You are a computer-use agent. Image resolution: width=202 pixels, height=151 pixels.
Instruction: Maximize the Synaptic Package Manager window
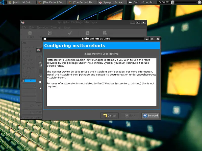coord(138,22)
